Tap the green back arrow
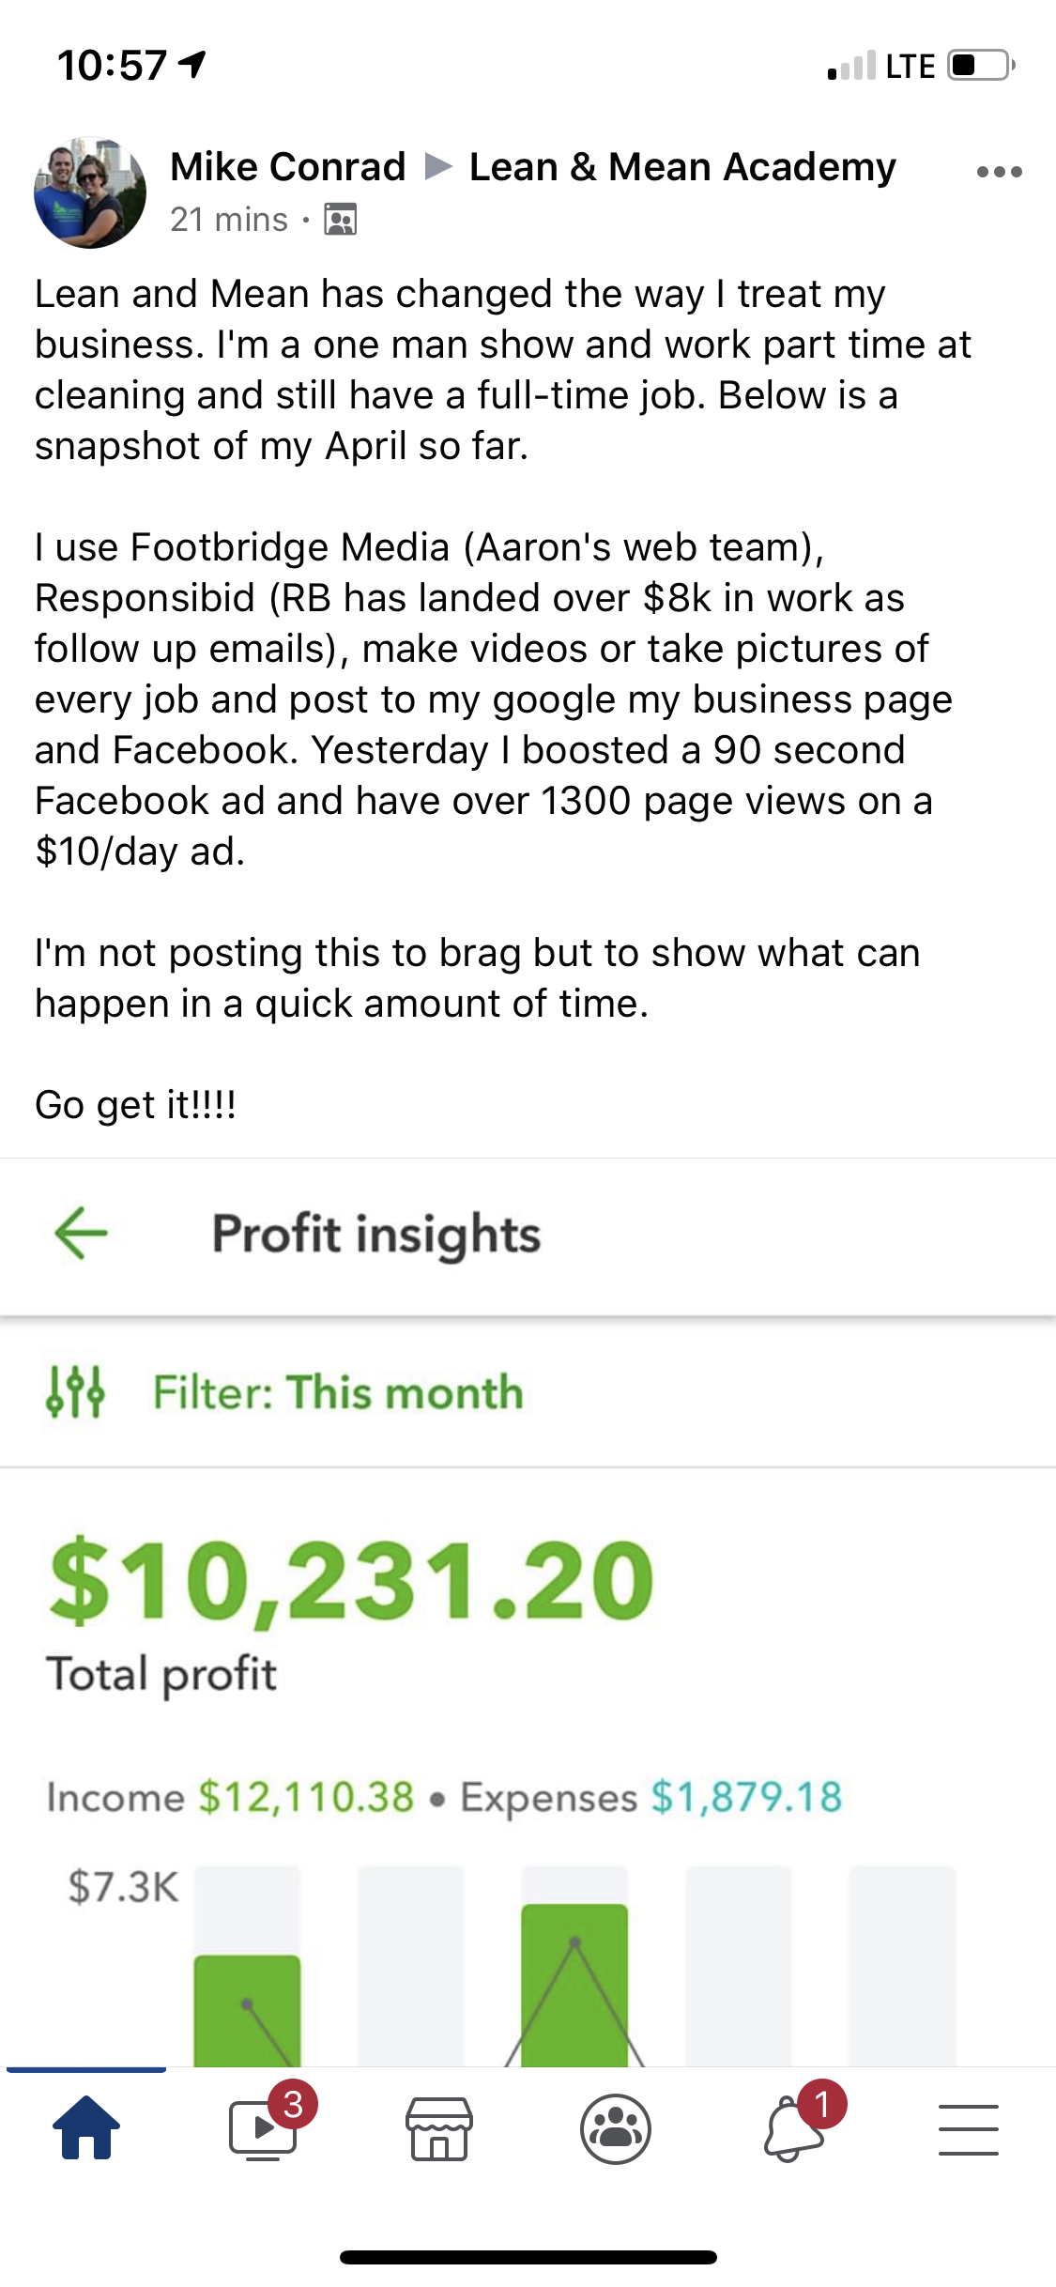Viewport: 1056px width, 2287px height. [82, 1232]
